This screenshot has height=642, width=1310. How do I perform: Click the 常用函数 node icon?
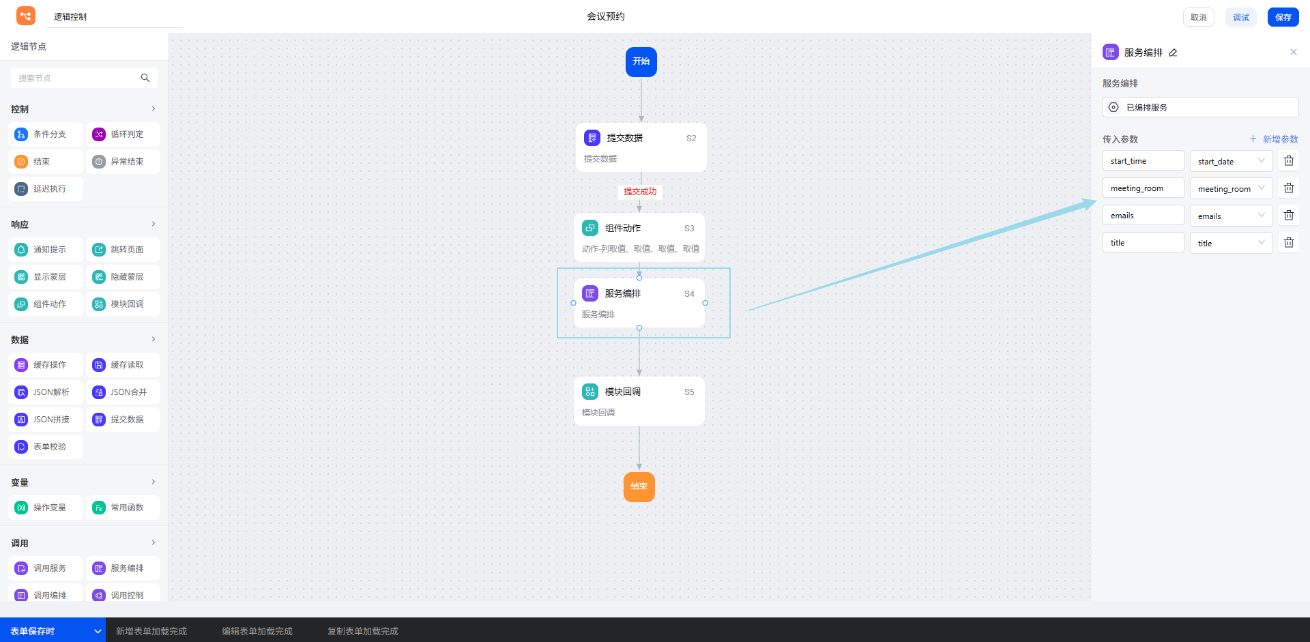point(99,508)
